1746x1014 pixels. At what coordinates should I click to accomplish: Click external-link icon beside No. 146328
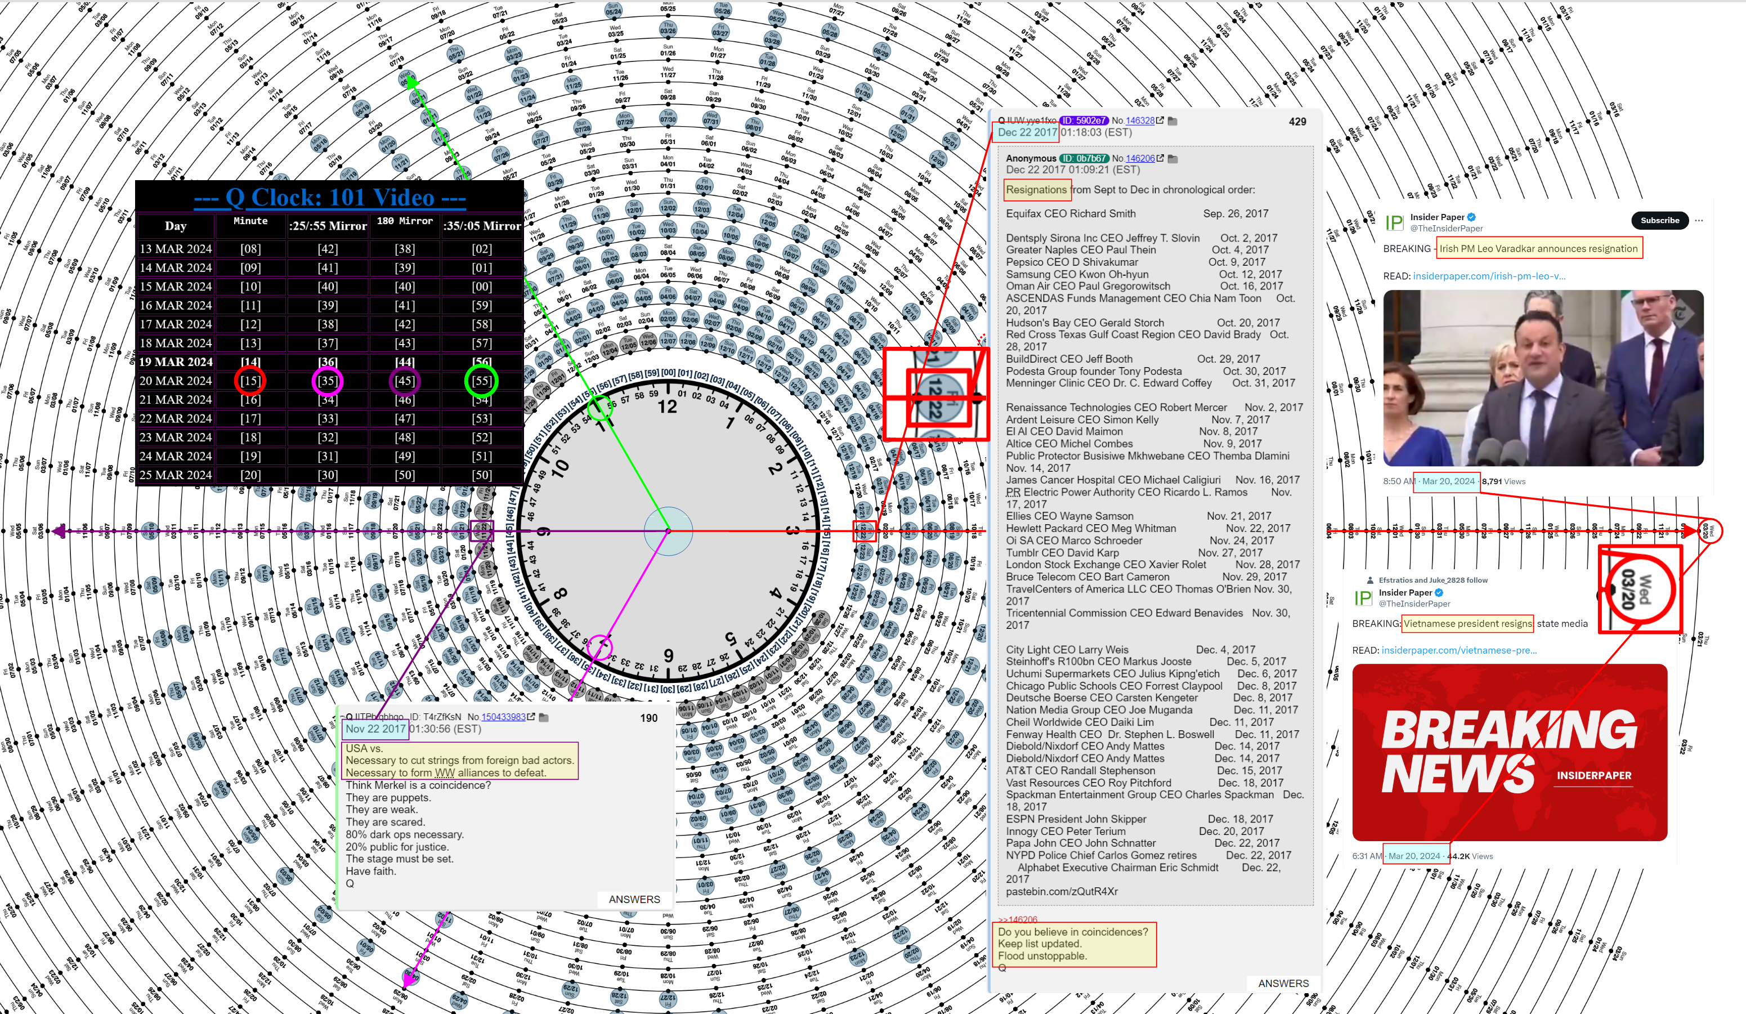pyautogui.click(x=1160, y=120)
